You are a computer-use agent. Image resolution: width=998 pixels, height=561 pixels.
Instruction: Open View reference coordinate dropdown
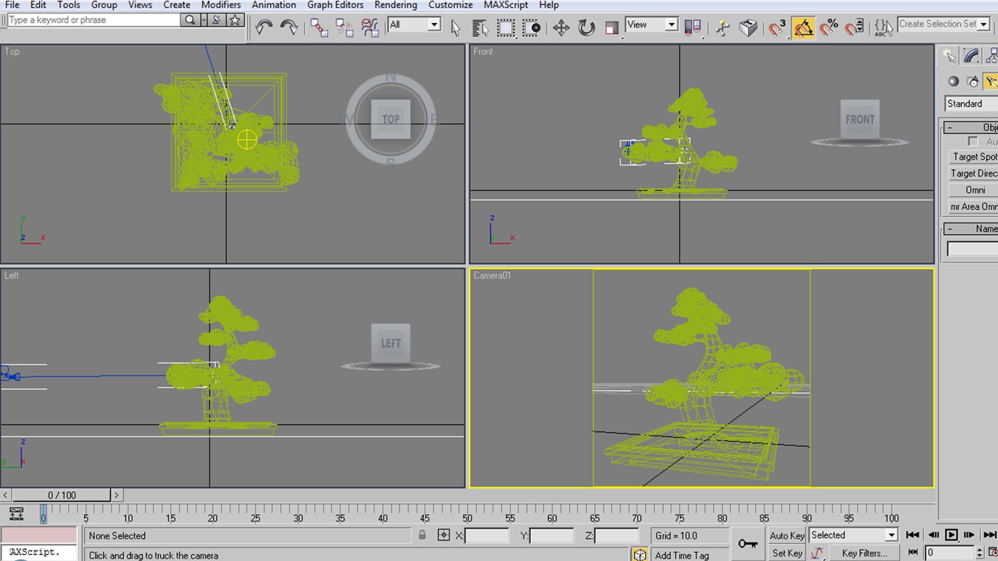652,24
